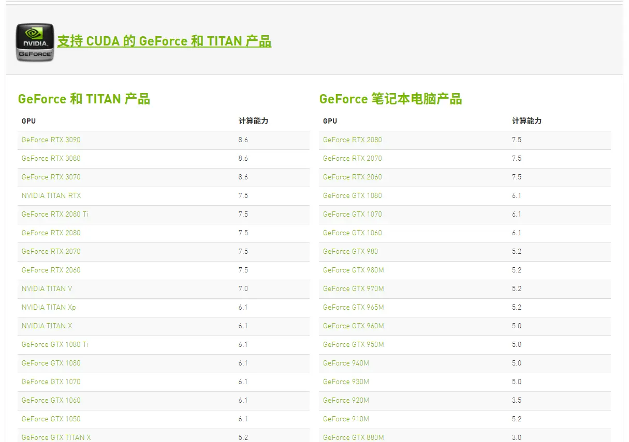The height and width of the screenshot is (442, 629).
Task: Open the GeForce GTX 1080 Ti link
Action: [x=55, y=344]
